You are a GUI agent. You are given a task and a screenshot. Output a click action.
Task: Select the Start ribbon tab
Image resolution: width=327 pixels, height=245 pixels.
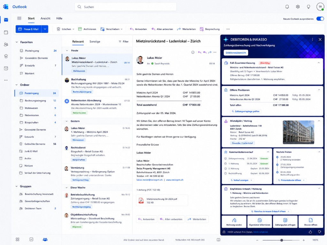point(31,18)
